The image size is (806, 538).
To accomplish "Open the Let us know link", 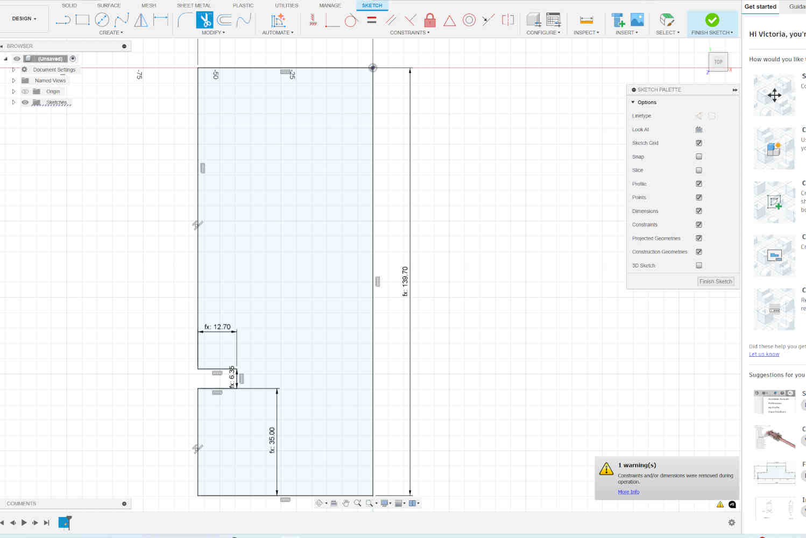I will (x=764, y=354).
